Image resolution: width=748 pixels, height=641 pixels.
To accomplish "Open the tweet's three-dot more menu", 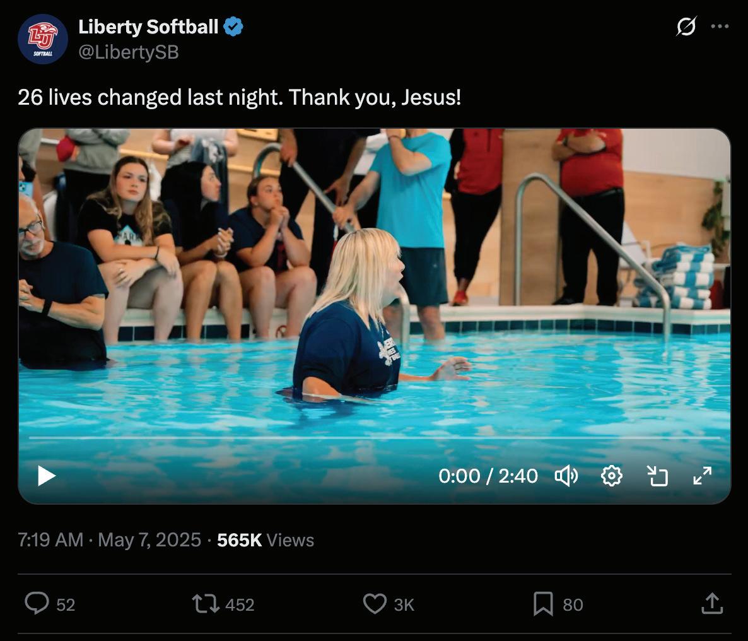I will click(x=720, y=26).
